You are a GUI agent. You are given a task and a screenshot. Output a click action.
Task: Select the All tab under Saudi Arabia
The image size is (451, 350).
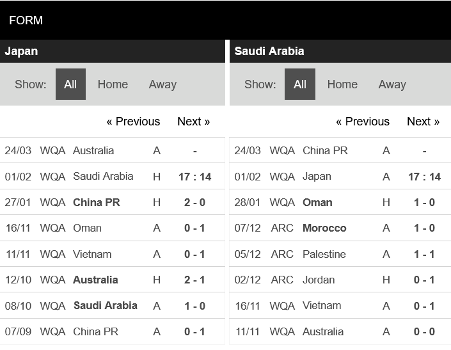[x=300, y=84]
